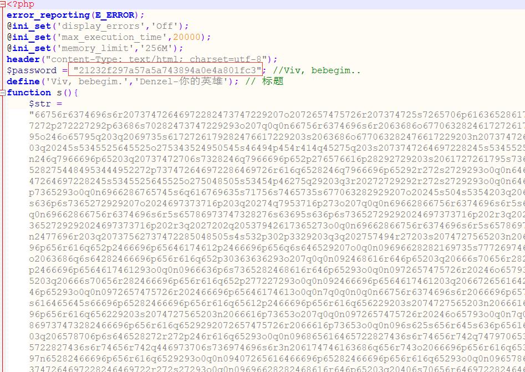Click the <?php opening tag

pos(21,4)
